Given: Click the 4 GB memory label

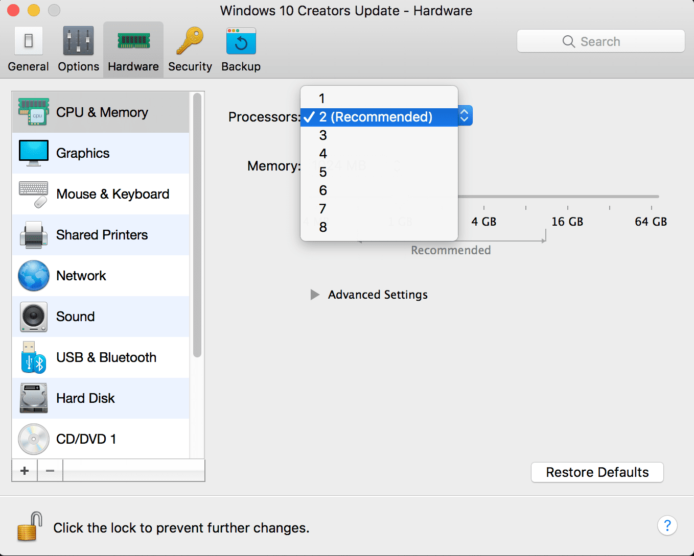Looking at the screenshot, I should pos(483,222).
